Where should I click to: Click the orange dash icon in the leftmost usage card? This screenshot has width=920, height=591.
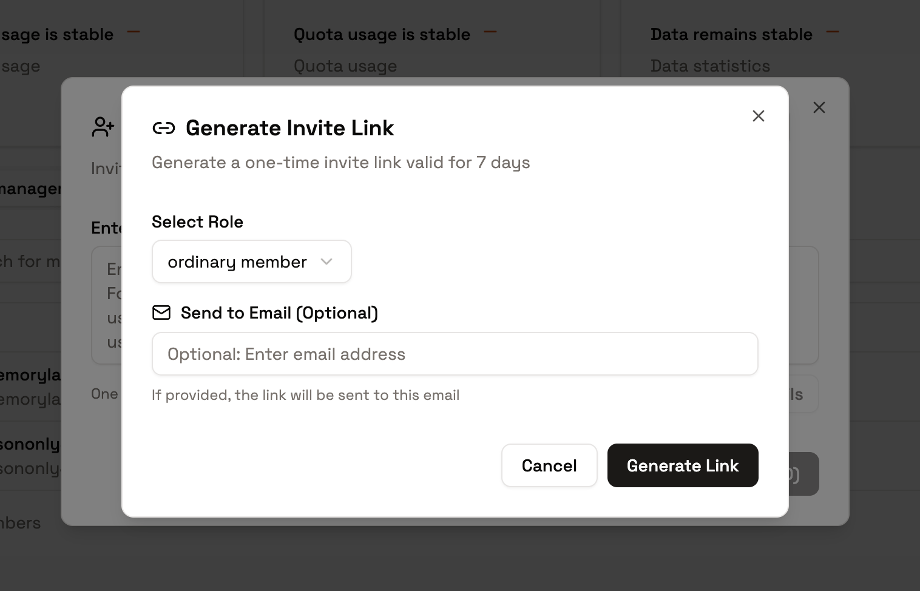click(x=134, y=32)
